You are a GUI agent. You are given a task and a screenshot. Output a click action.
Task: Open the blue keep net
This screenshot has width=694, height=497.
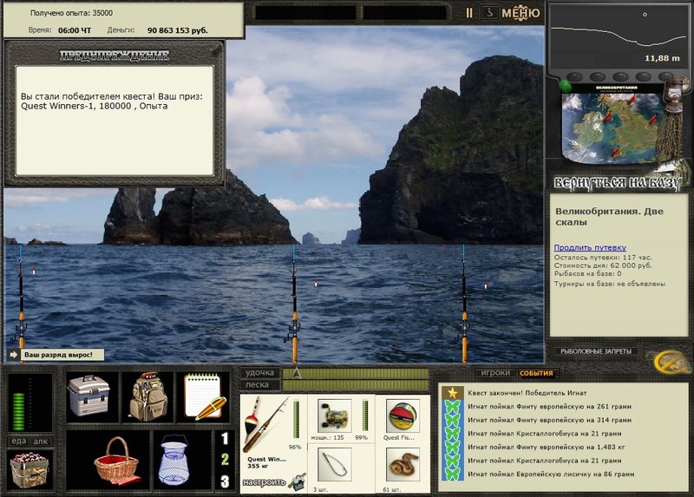pos(175,461)
